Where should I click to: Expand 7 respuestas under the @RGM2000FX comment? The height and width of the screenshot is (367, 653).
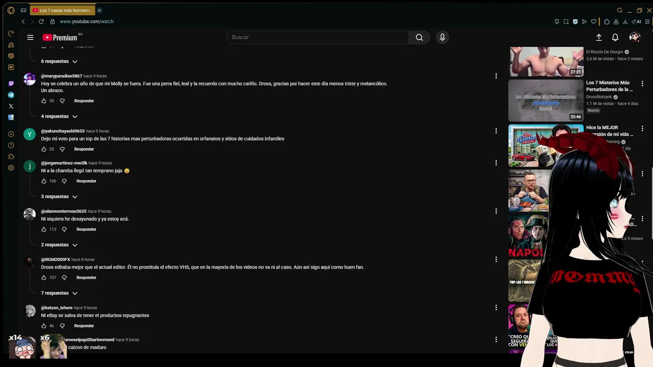(x=59, y=293)
